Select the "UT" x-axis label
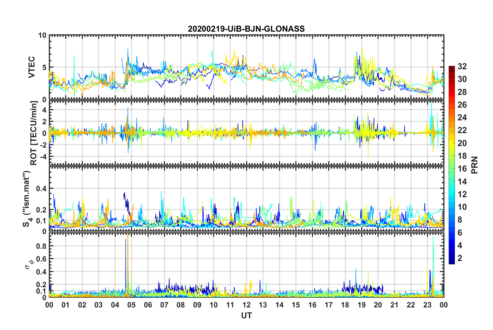493x330 pixels. point(246,315)
